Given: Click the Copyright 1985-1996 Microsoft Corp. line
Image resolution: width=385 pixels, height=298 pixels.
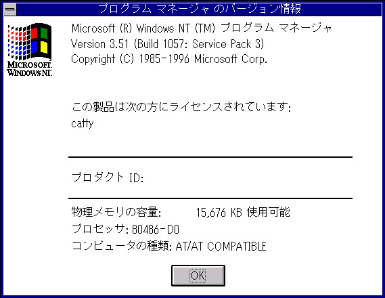Looking at the screenshot, I should 169,59.
